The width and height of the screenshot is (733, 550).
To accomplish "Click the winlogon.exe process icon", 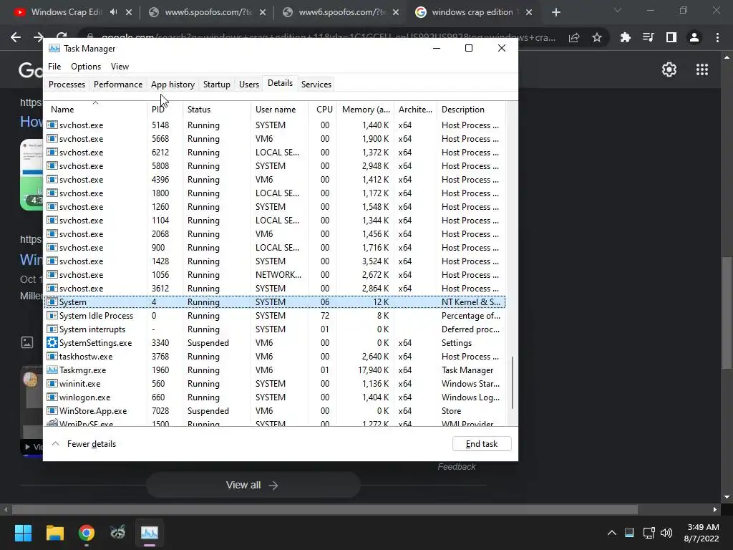I will pos(52,397).
